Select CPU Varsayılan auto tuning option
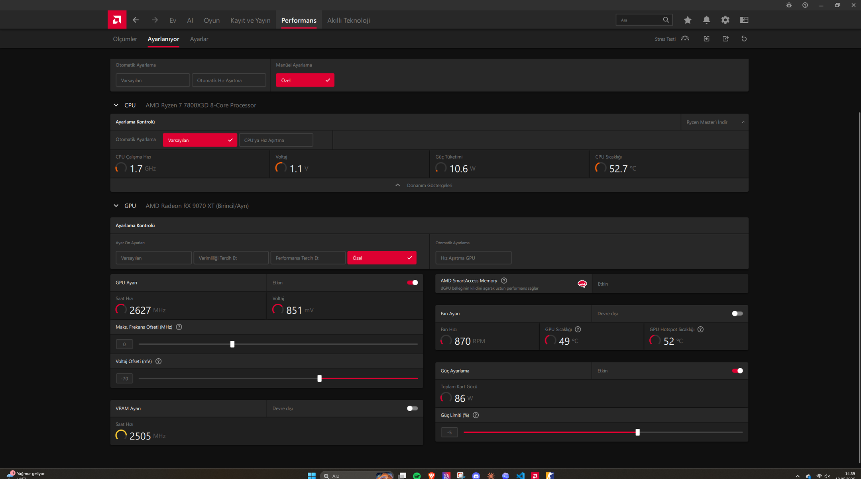The image size is (861, 479). point(200,140)
